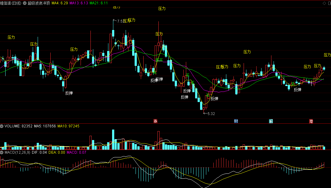Select the DEA: 0.00 value
Viewport: 331px width, 188px height.
(x=57, y=152)
